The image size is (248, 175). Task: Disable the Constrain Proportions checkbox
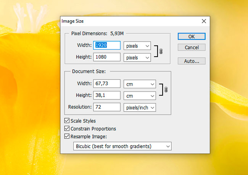coord(67,129)
